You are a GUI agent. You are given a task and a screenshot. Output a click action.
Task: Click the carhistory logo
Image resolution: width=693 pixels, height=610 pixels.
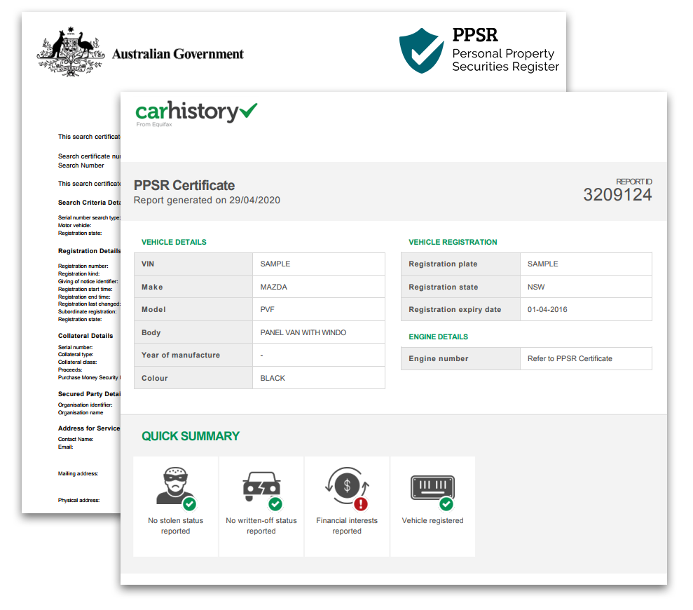point(195,114)
